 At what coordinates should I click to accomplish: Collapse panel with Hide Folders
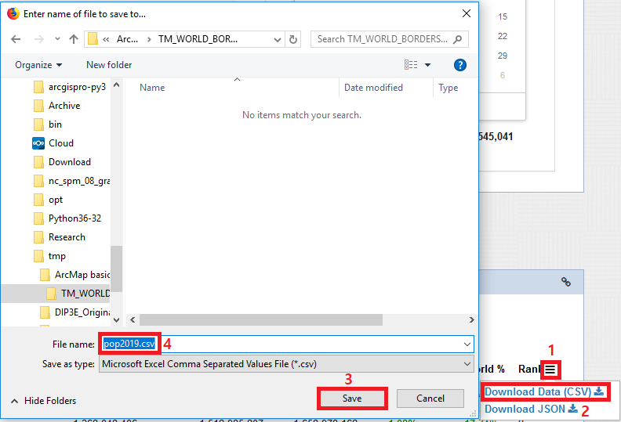43,400
